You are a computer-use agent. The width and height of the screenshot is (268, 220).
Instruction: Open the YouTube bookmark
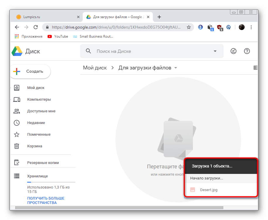coord(58,36)
